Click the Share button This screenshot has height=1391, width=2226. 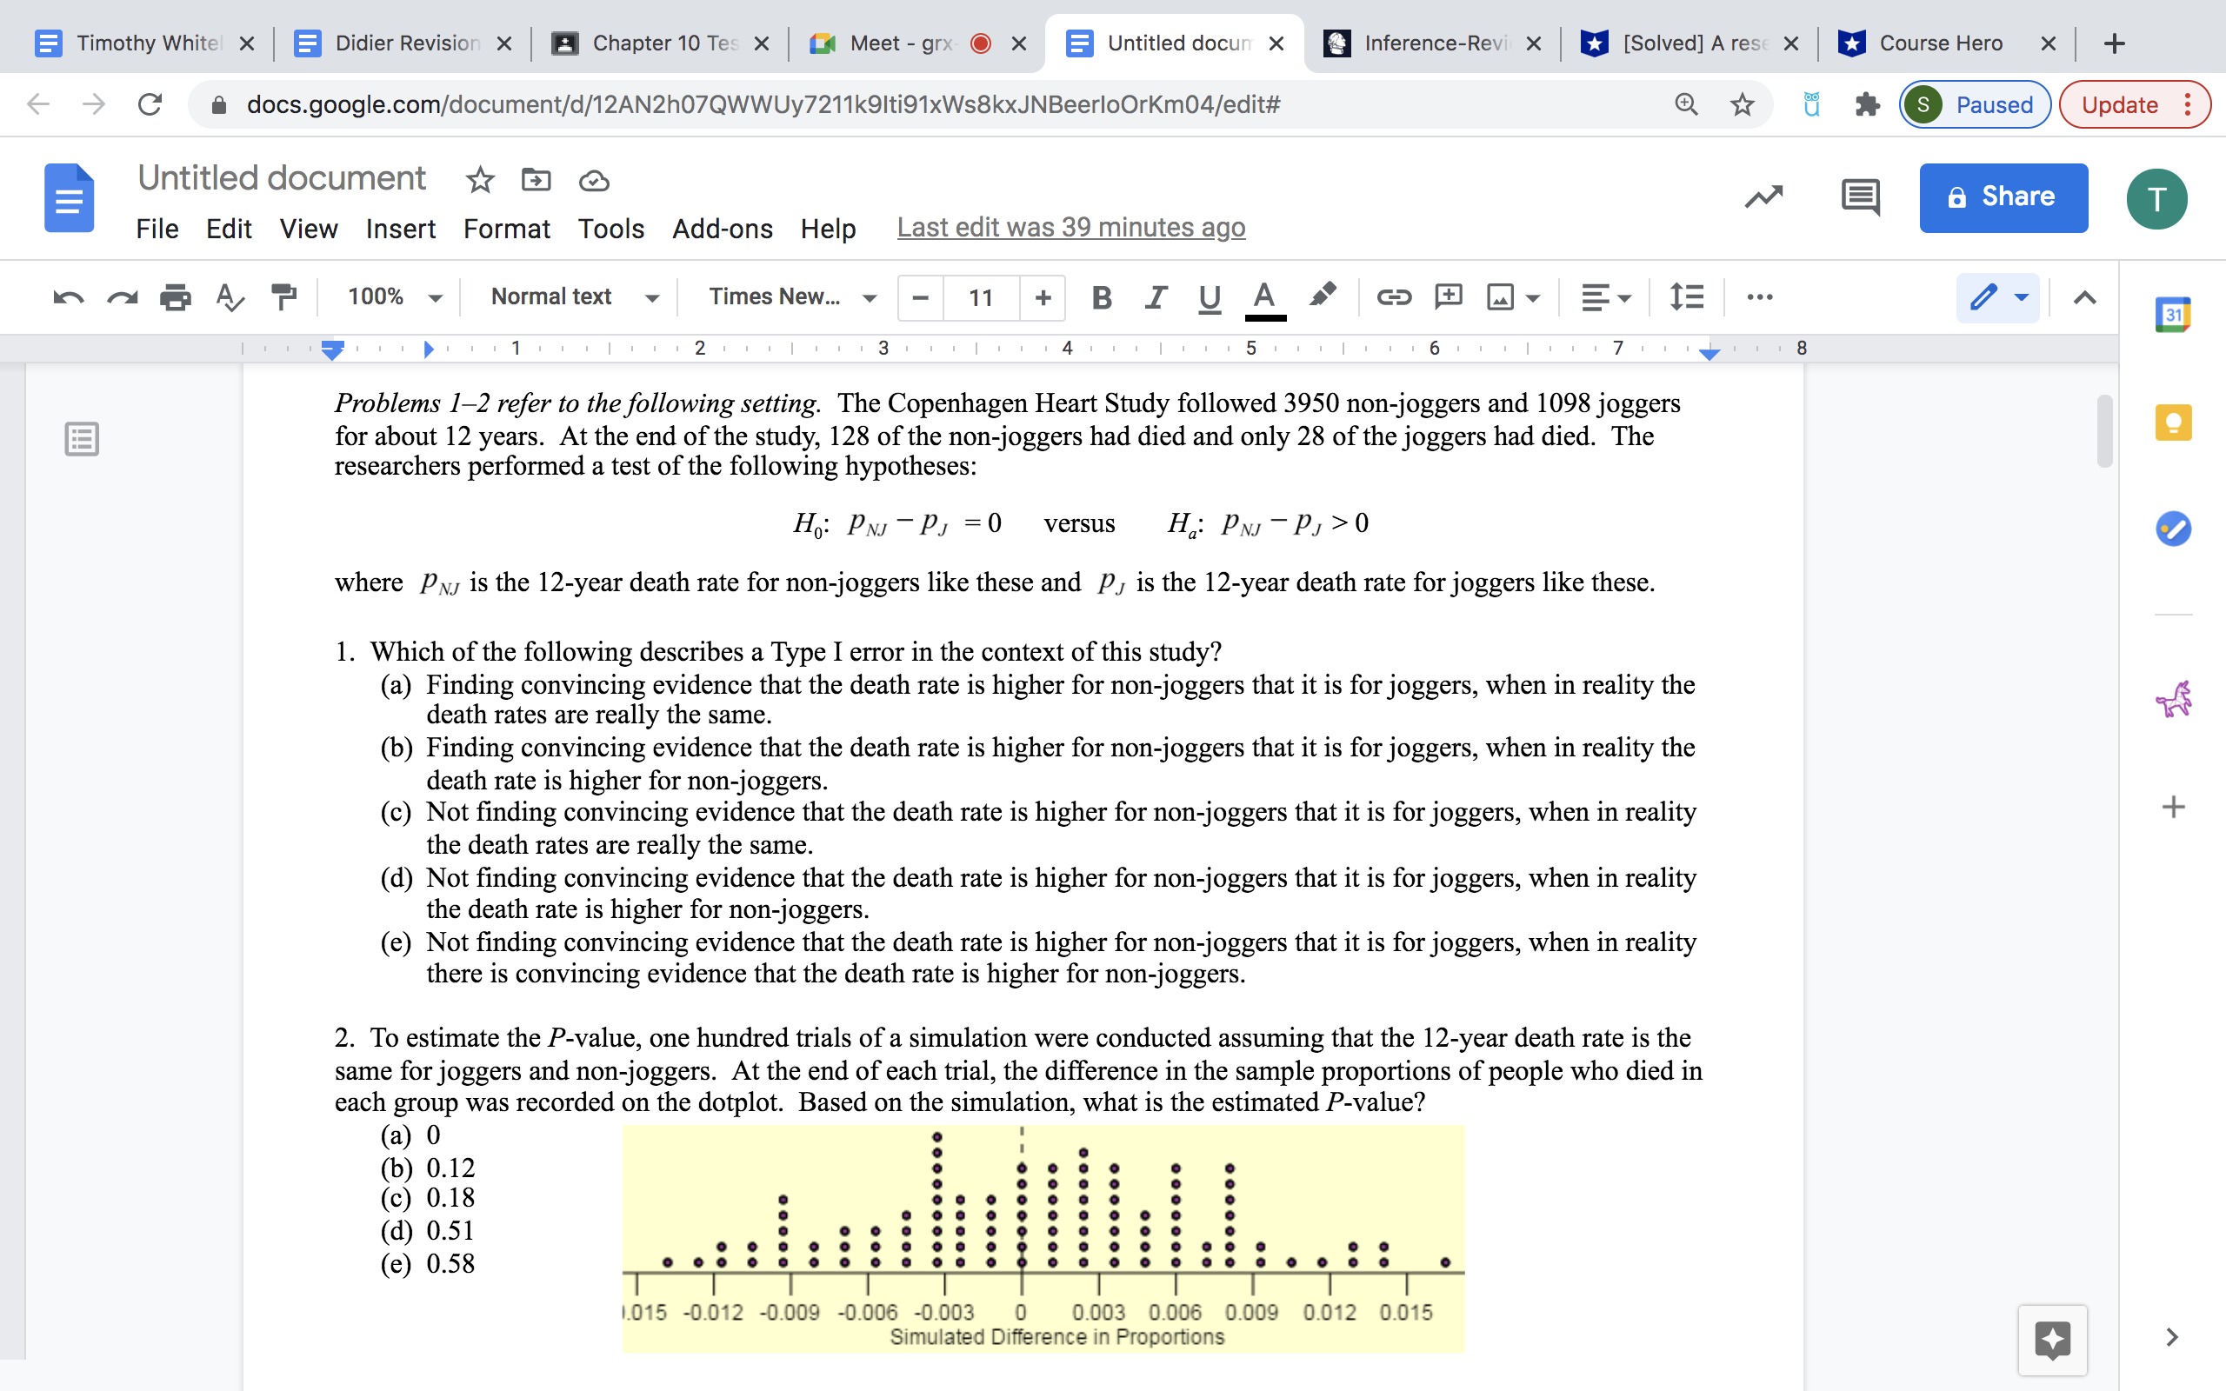[x=2003, y=196]
